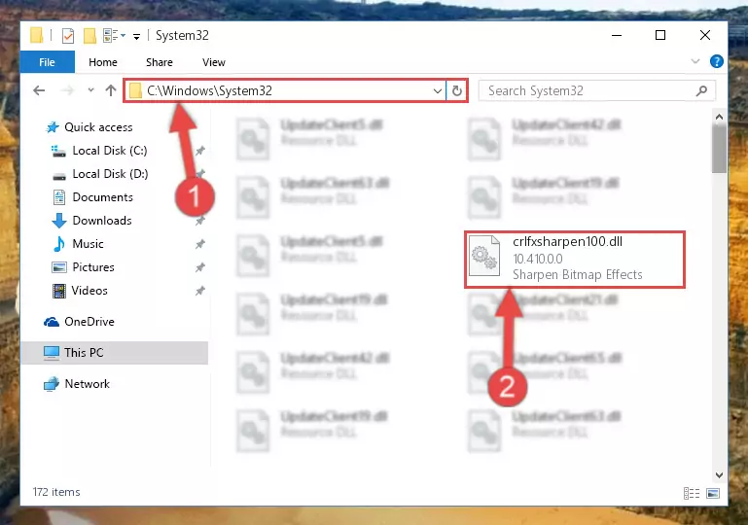Expand the ribbon with the chevron
This screenshot has height=525, width=748.
tap(695, 61)
